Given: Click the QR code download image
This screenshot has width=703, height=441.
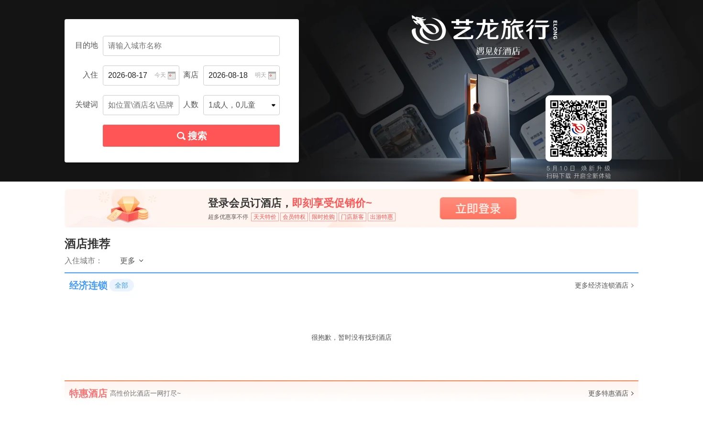Looking at the screenshot, I should pos(579,129).
